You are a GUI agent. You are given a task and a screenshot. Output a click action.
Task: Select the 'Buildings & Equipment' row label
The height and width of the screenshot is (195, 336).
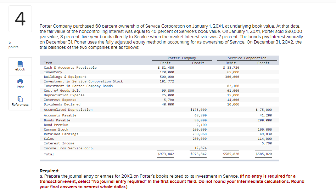[x=65, y=77]
